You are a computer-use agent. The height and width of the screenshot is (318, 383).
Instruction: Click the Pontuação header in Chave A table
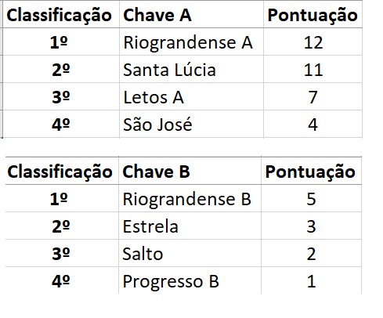click(x=313, y=14)
